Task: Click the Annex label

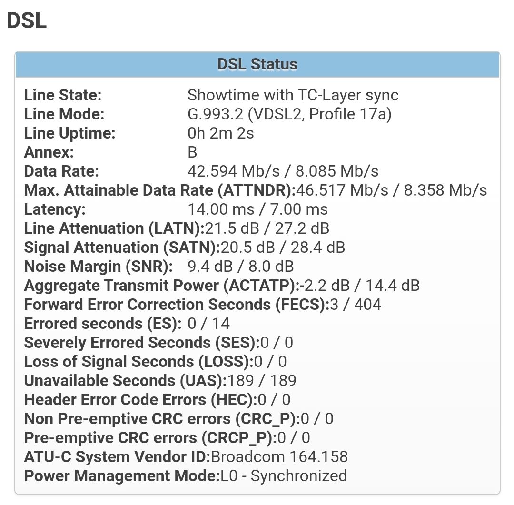Action: coord(49,152)
